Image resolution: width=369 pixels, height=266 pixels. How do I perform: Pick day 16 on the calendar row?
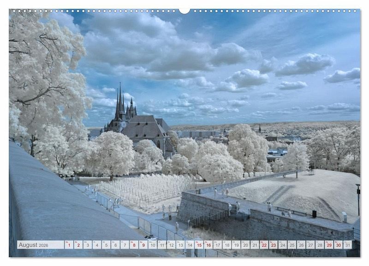(x=208, y=245)
